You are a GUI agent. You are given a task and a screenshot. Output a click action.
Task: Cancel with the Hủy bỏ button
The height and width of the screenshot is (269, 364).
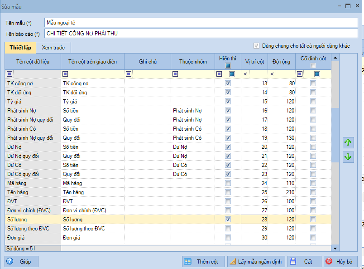point(340,262)
